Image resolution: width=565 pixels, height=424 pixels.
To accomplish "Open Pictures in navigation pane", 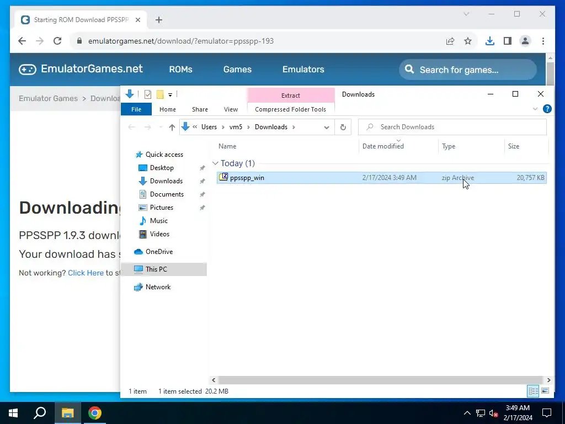I will [162, 208].
